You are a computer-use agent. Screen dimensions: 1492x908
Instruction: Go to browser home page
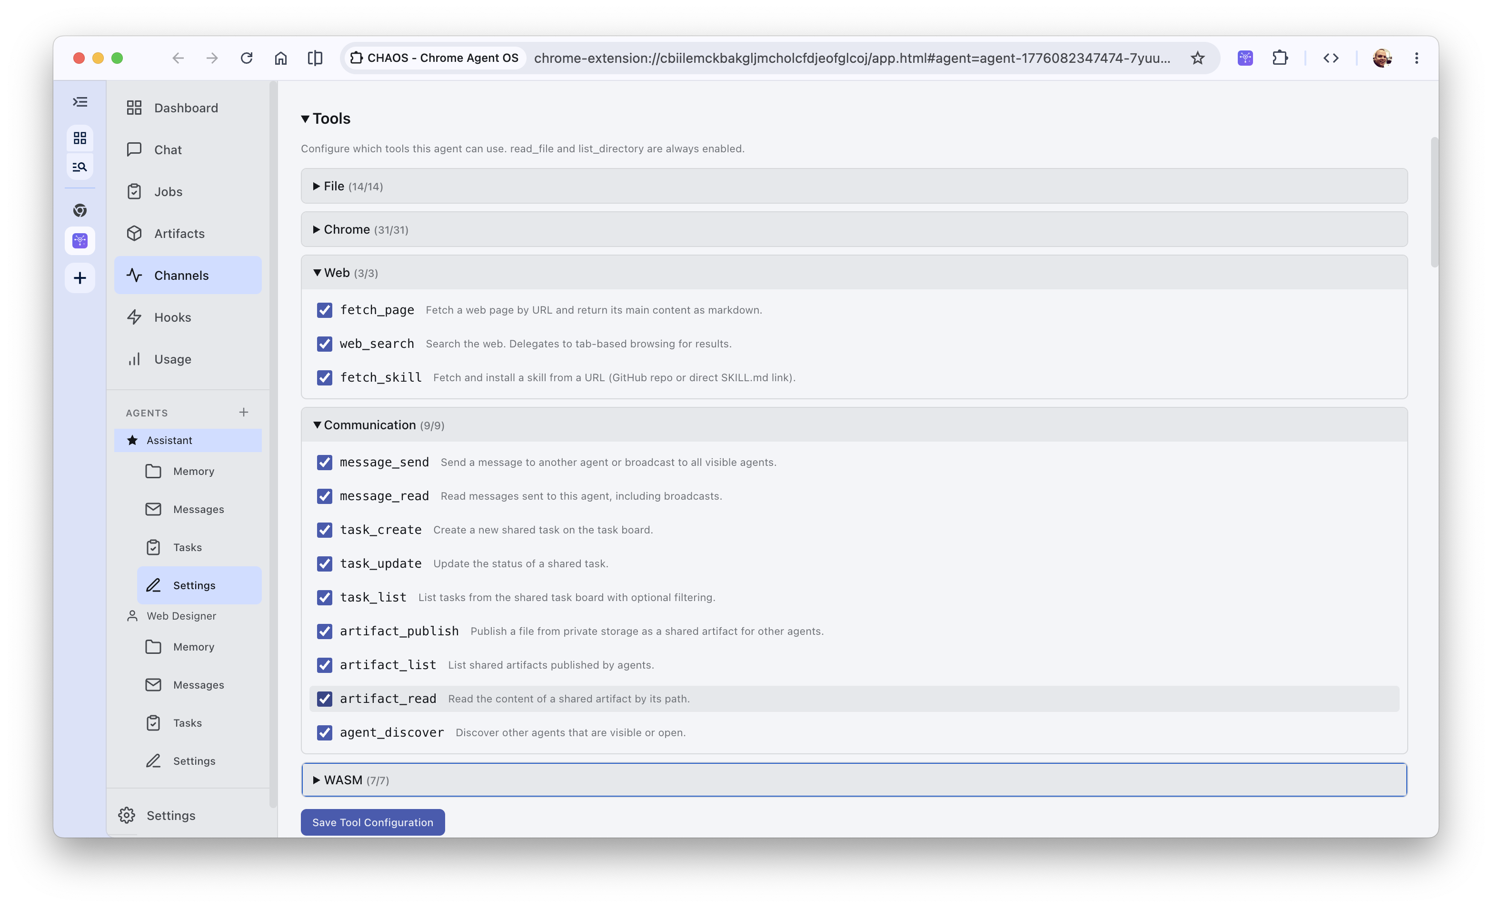click(280, 58)
